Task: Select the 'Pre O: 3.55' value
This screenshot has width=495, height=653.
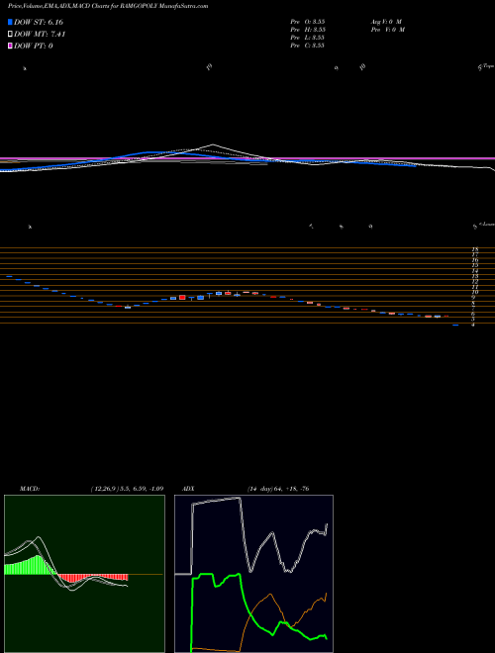Action: tap(308, 22)
